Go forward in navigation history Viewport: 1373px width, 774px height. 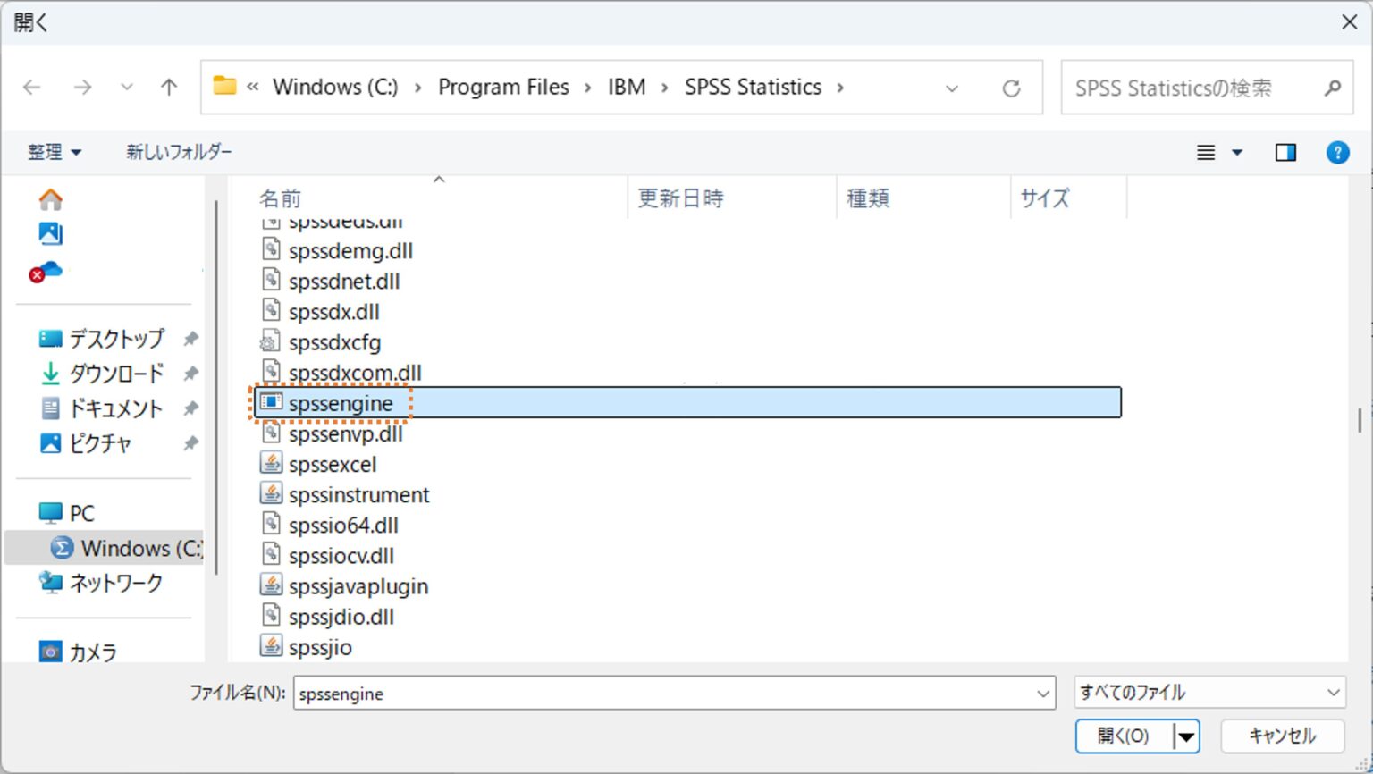click(82, 87)
